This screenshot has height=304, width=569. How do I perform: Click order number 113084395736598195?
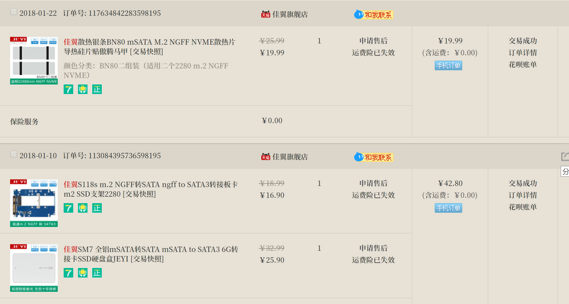click(125, 156)
